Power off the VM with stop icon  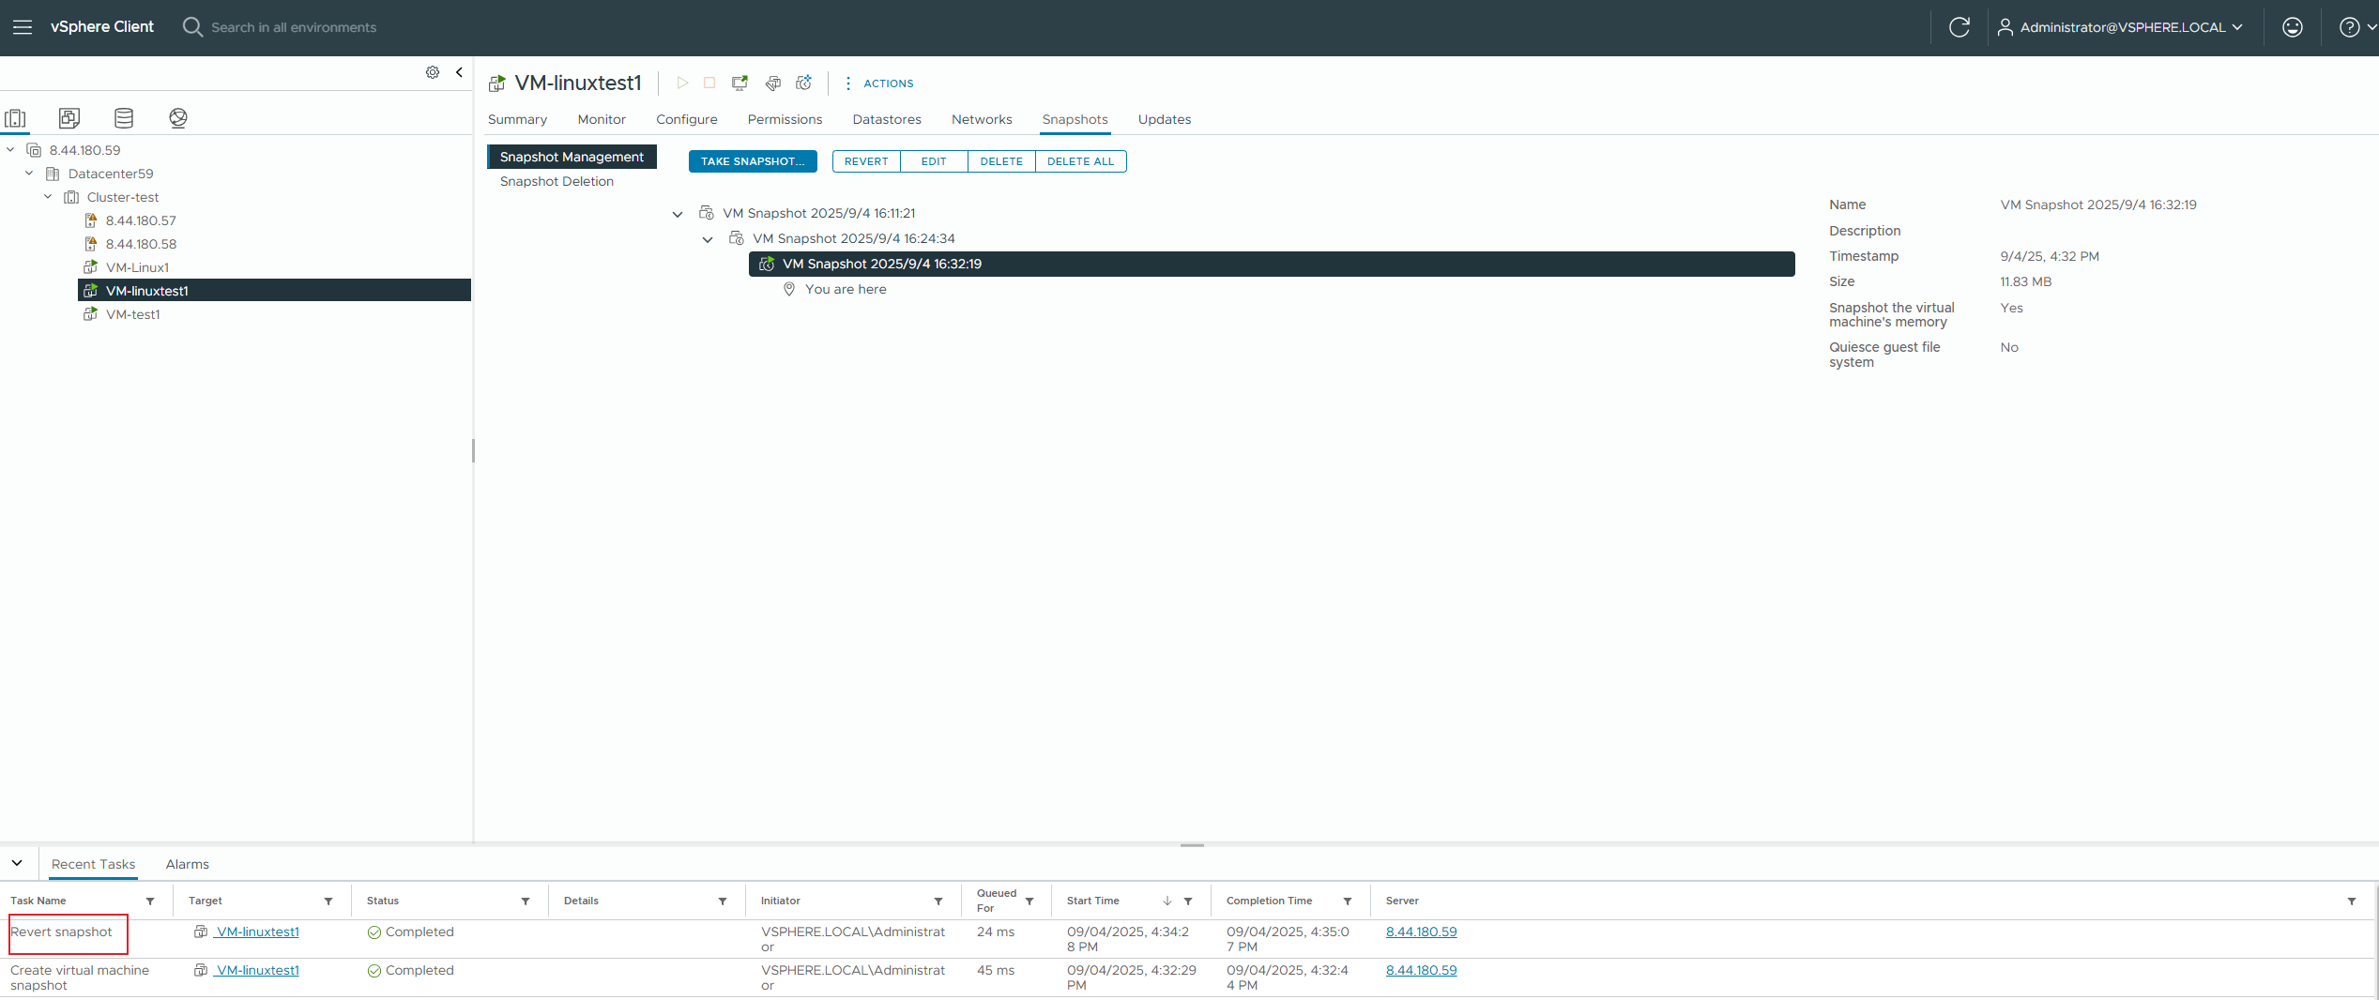pyautogui.click(x=709, y=83)
